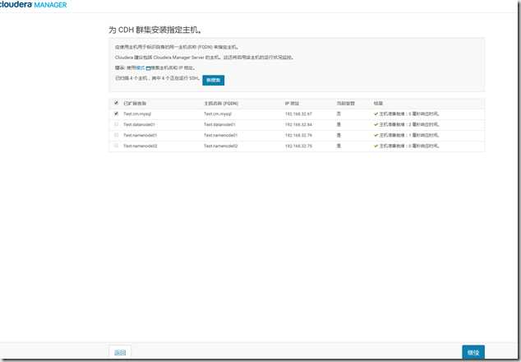Click the scanned hosts SSH summary line

(158, 78)
